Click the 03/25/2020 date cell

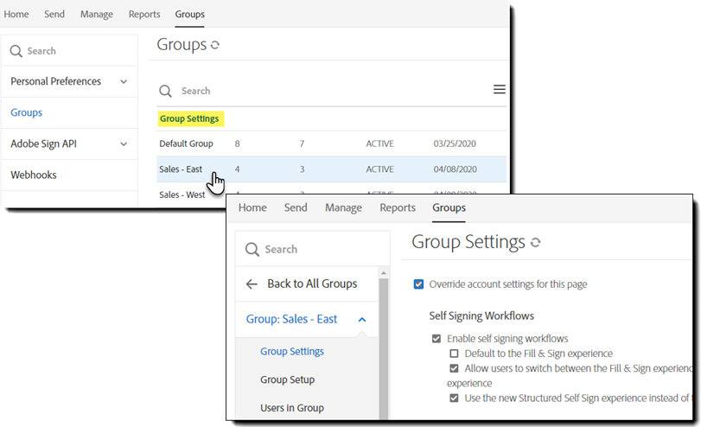pos(455,143)
